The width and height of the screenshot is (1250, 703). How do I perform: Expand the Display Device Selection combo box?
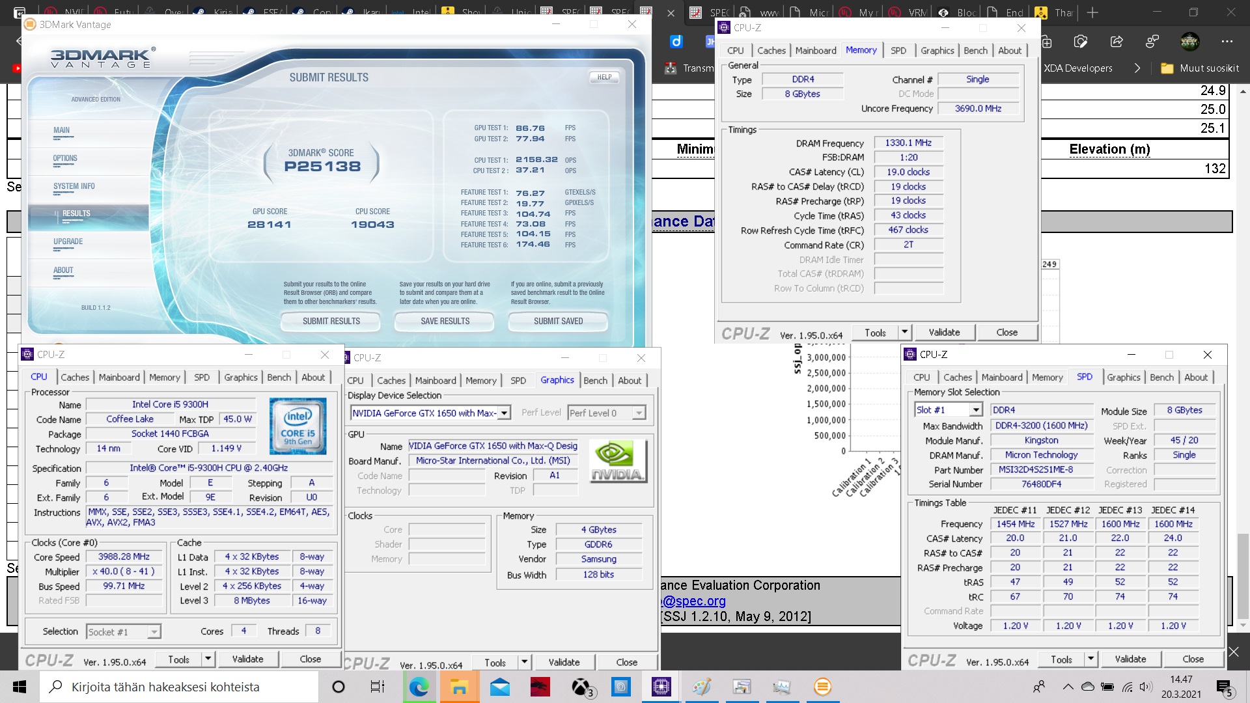505,413
